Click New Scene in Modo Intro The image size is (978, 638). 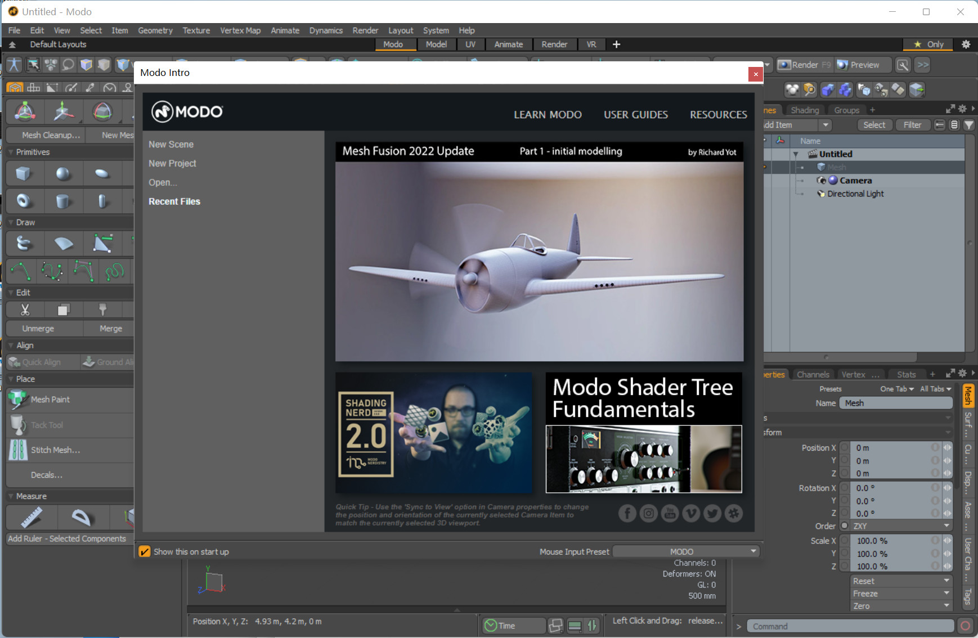point(171,145)
